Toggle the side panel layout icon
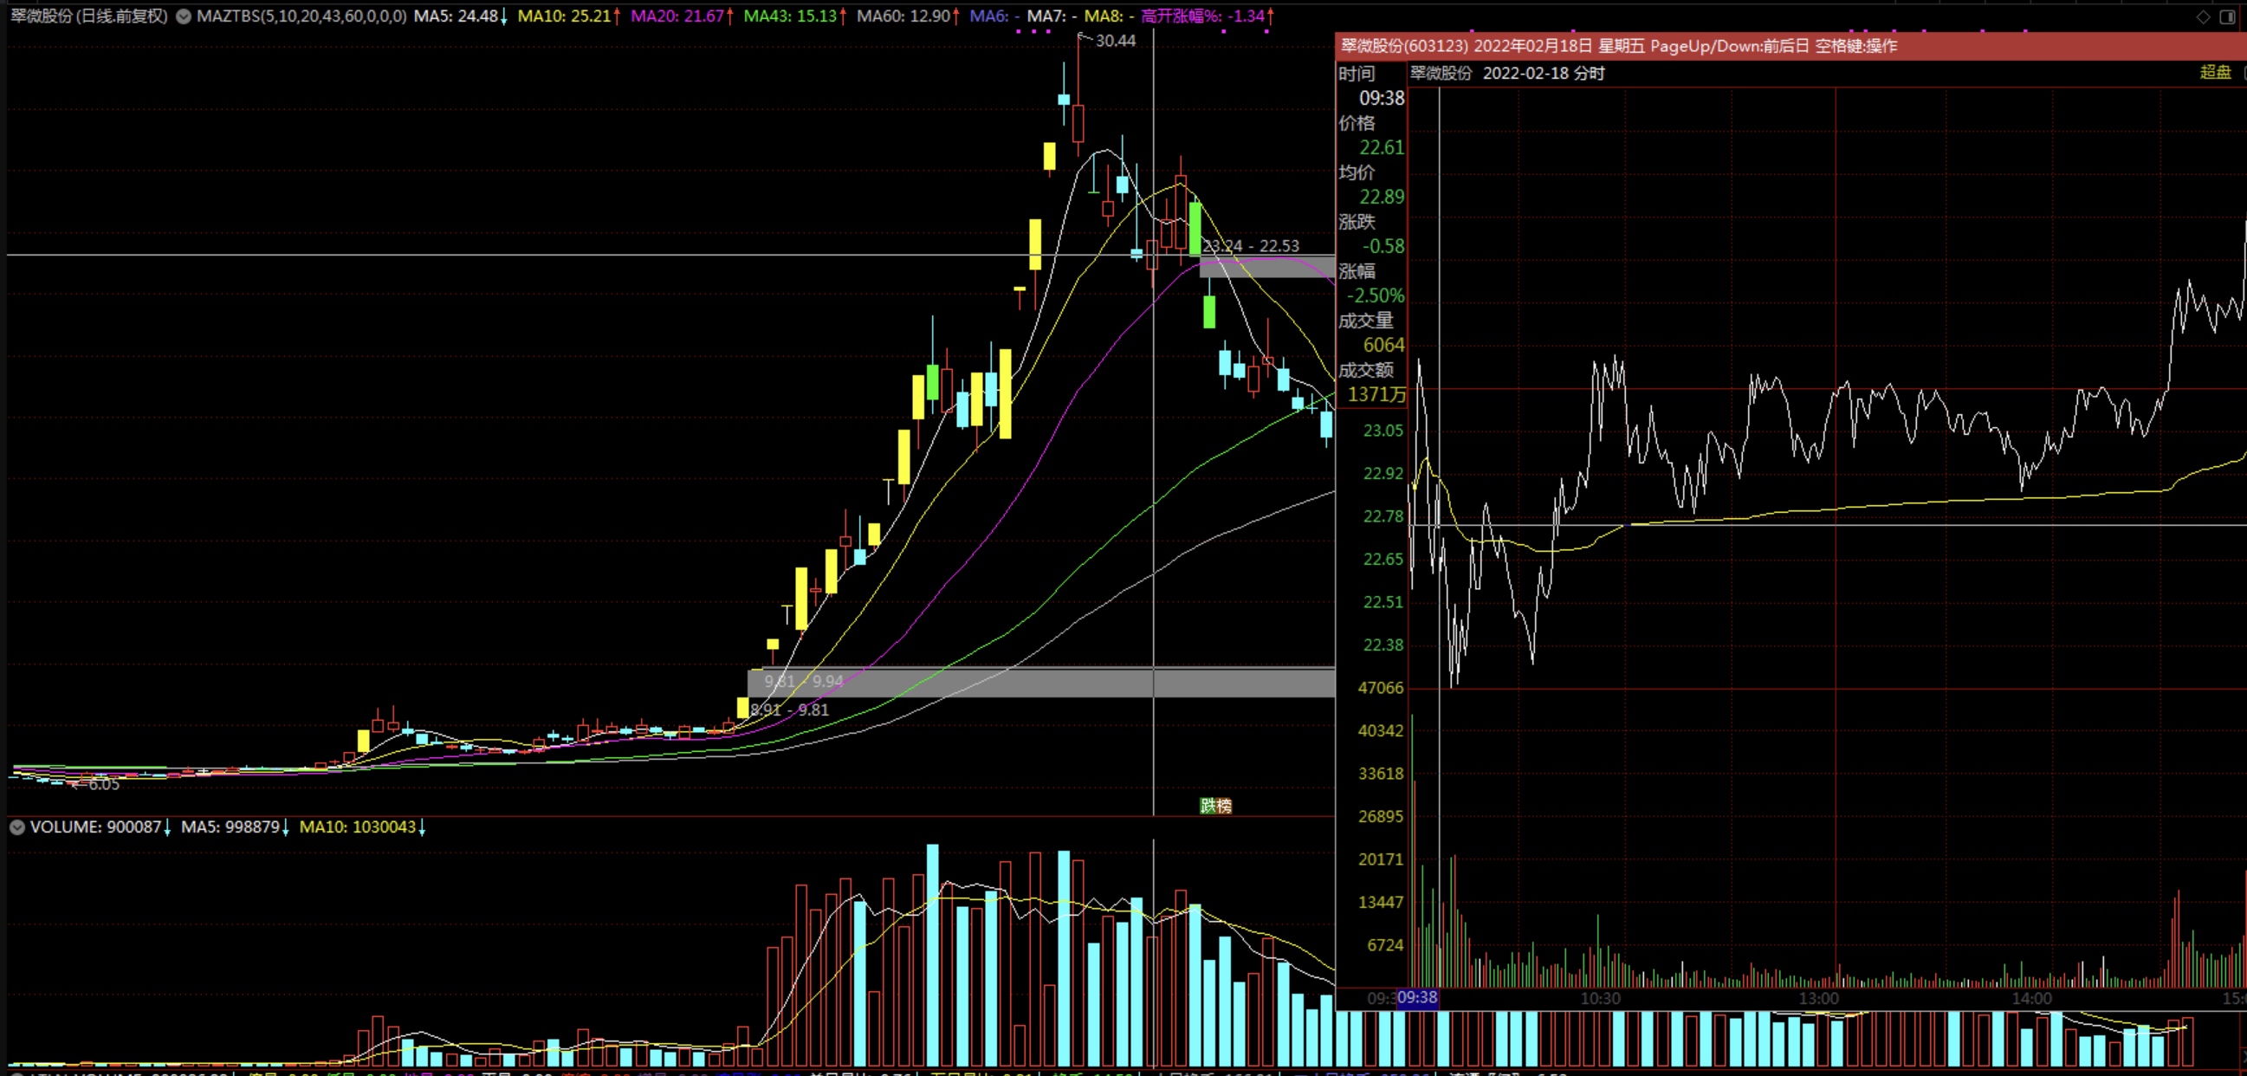2247x1076 pixels. [2226, 16]
